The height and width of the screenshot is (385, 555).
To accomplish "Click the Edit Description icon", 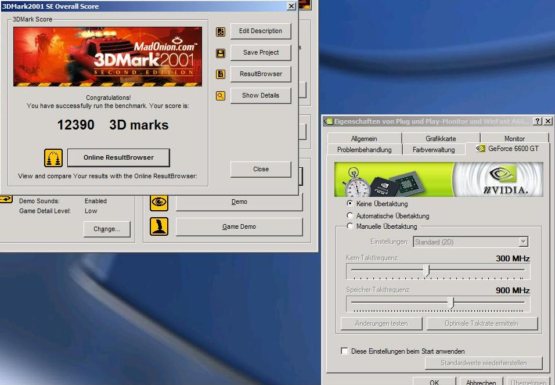I will click(221, 31).
